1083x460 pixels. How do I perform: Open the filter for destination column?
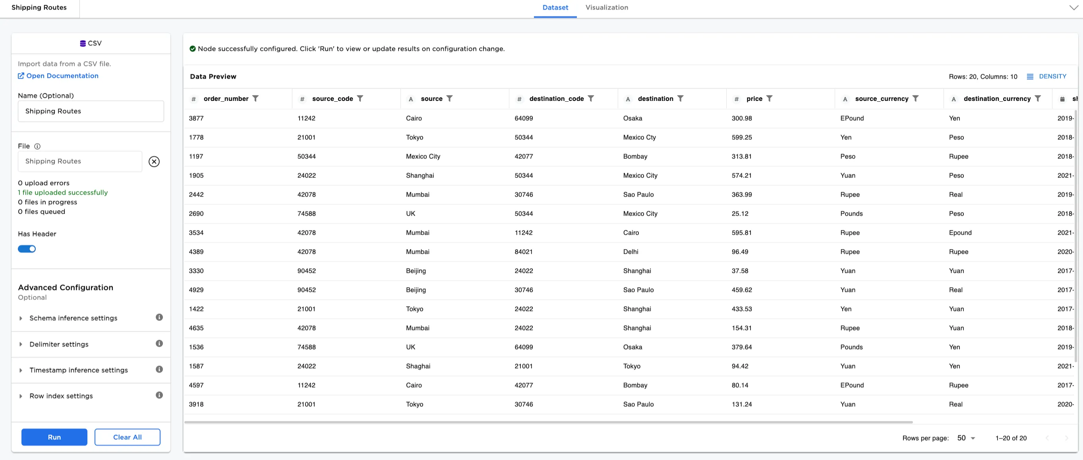point(680,99)
